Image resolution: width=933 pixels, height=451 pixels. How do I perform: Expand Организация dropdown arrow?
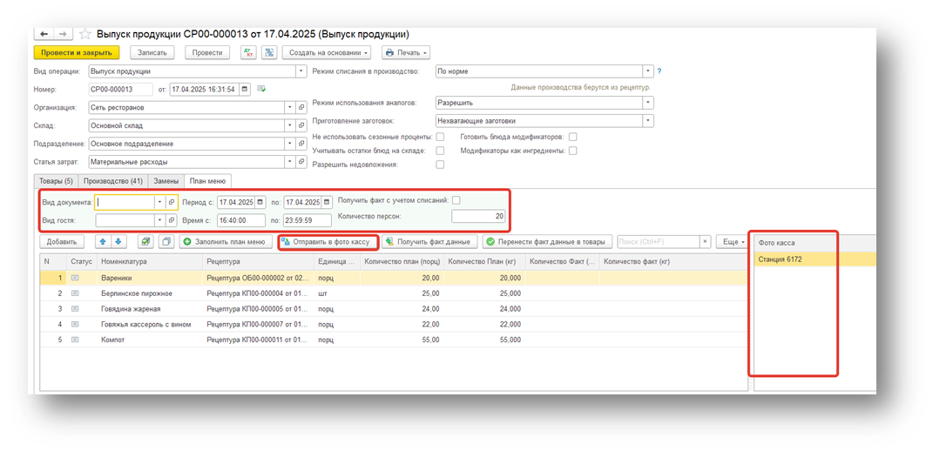tap(290, 108)
